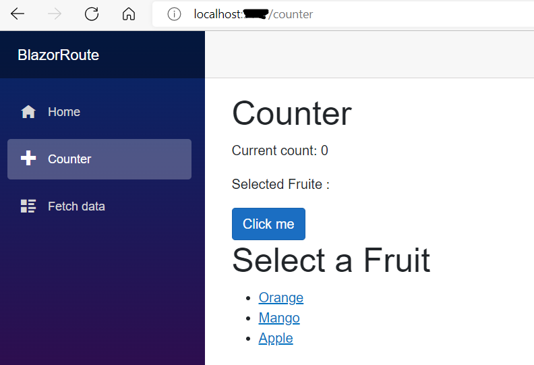Click the browser back arrow

(18, 14)
